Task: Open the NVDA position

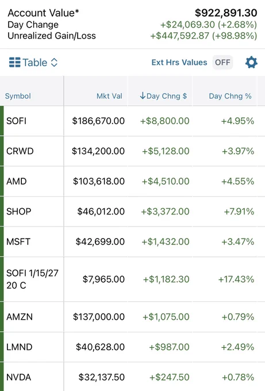Action: [x=132, y=377]
